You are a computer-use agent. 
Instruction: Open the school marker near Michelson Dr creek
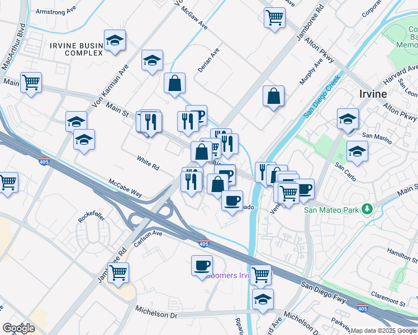tap(263, 299)
